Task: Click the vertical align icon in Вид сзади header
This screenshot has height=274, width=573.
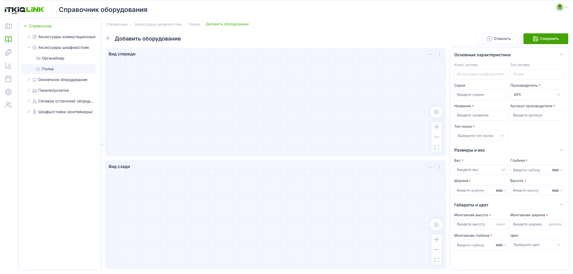Action: tap(439, 167)
